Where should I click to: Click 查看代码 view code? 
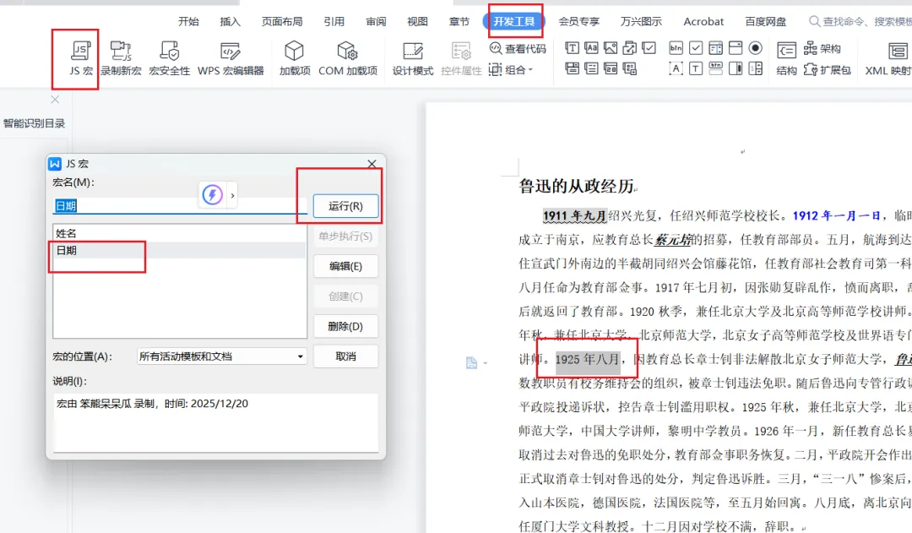518,48
